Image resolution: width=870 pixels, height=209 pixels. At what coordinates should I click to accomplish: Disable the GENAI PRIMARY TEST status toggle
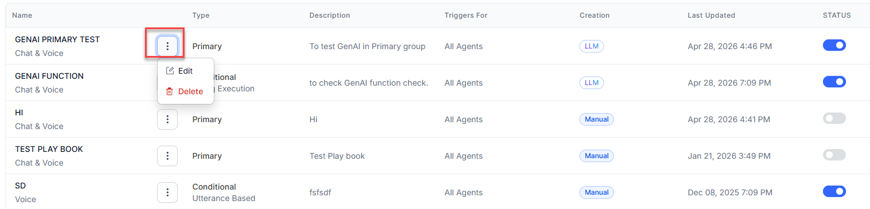(x=834, y=45)
